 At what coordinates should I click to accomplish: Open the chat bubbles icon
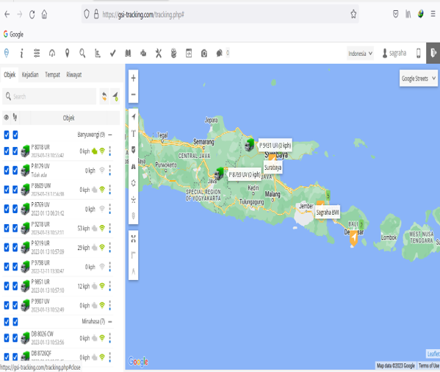219,53
